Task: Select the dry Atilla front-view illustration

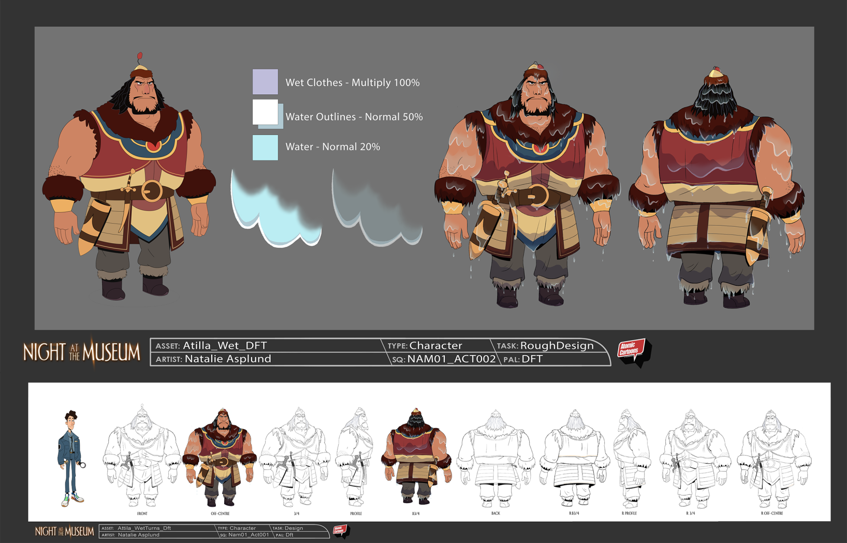Action: coord(129,176)
